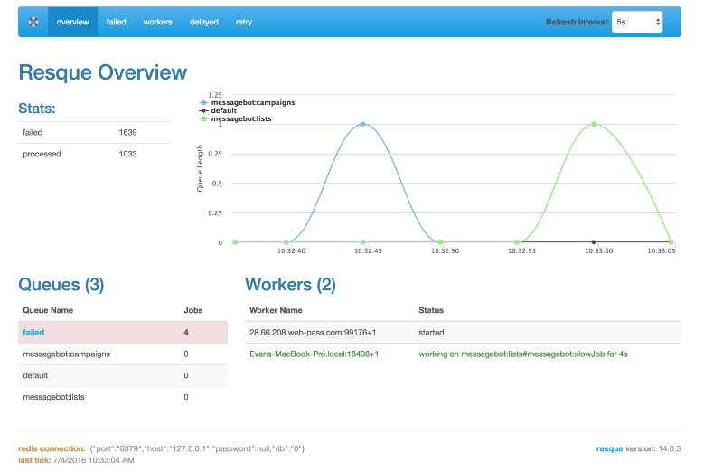Click the failed stat value 1639

point(127,132)
